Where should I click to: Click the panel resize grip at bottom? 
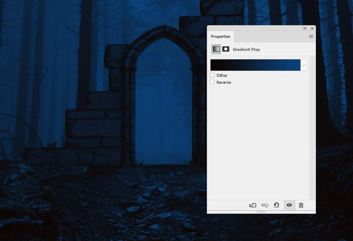(x=261, y=212)
